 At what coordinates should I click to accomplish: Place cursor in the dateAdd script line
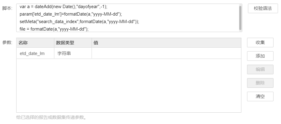click(63, 7)
